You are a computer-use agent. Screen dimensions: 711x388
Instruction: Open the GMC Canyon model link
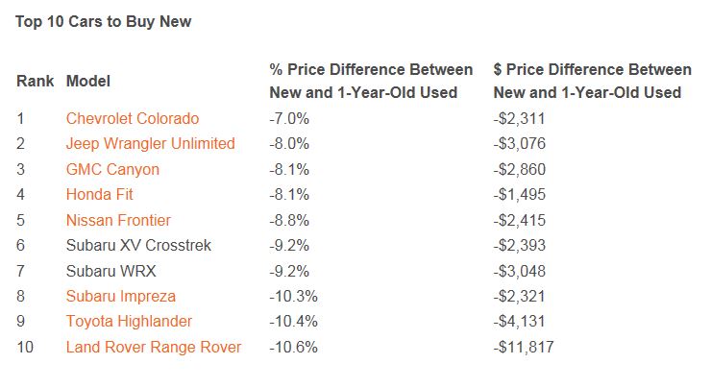pyautogui.click(x=112, y=169)
